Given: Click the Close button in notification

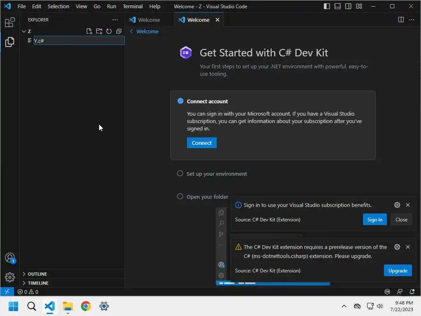Looking at the screenshot, I should click(401, 220).
